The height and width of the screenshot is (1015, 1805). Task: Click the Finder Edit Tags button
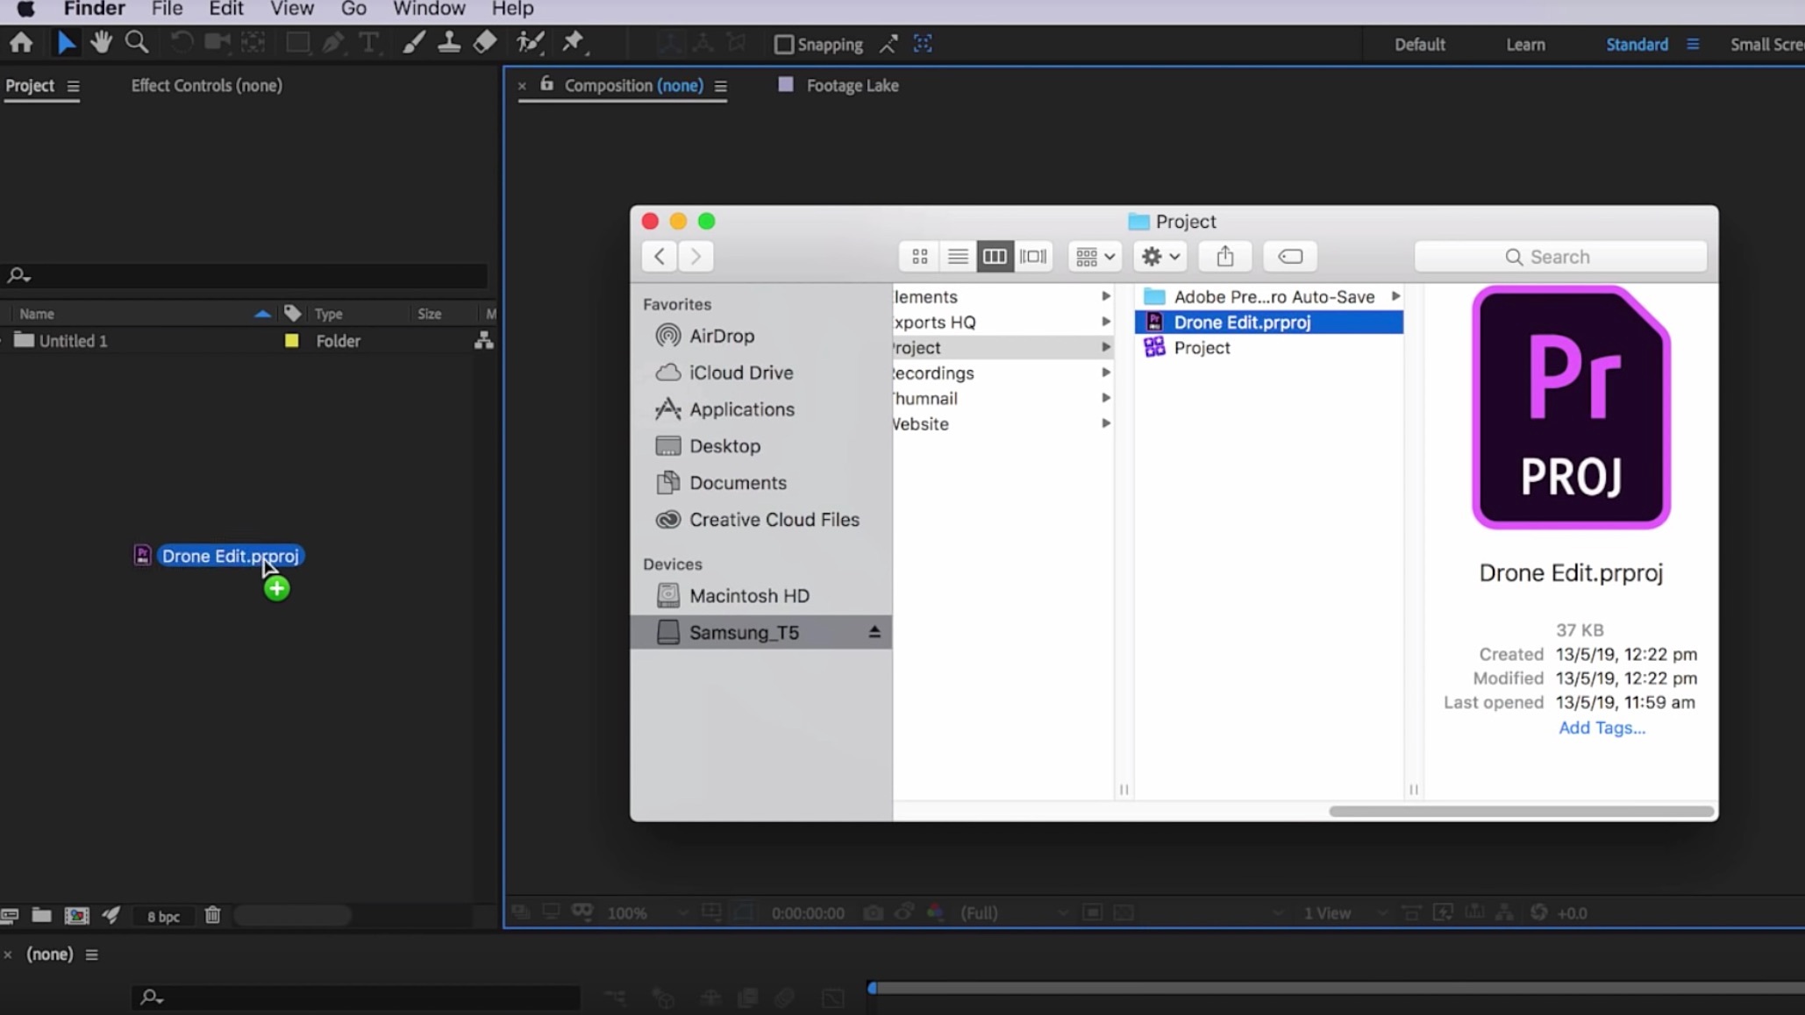pos(1290,257)
